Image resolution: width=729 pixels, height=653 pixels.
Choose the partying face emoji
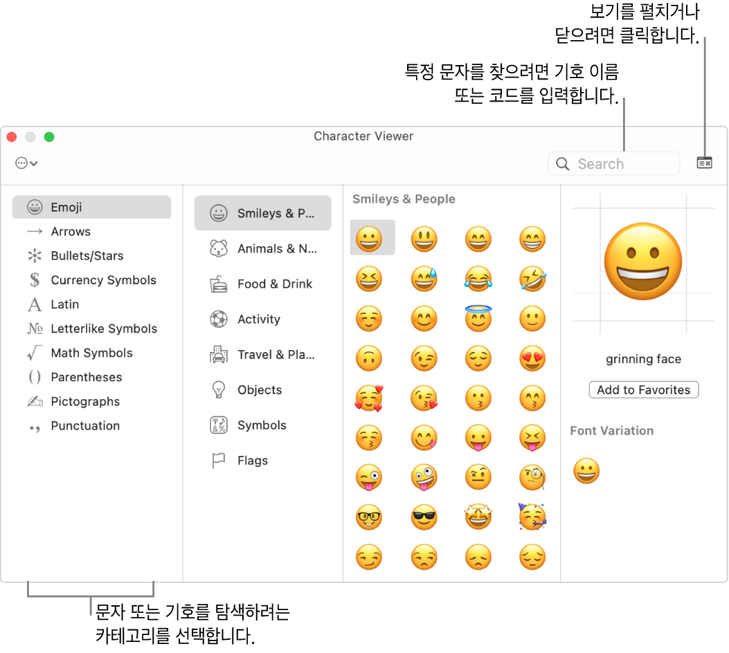tap(532, 517)
